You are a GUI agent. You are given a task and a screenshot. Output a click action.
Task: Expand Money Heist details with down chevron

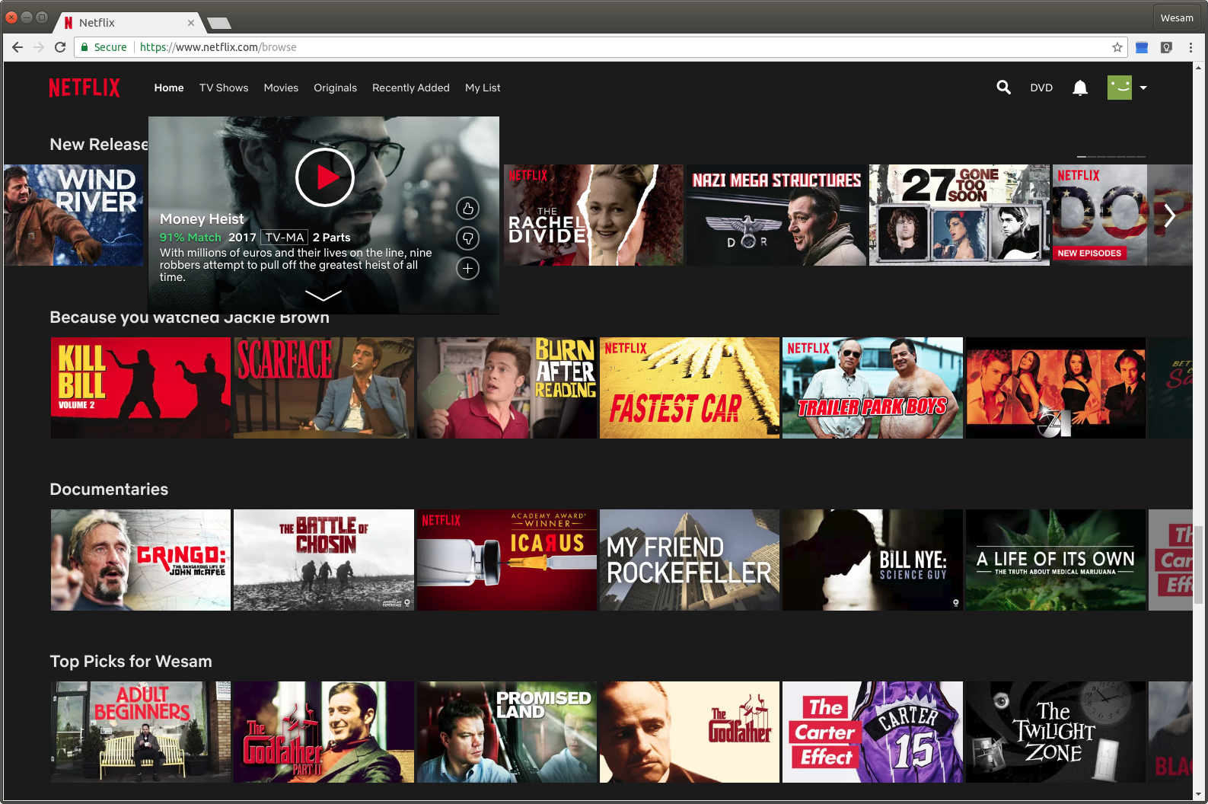[323, 295]
